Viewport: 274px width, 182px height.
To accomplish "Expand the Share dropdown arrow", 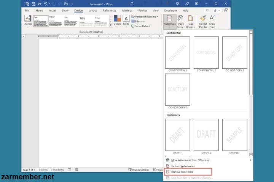I will [219, 11].
